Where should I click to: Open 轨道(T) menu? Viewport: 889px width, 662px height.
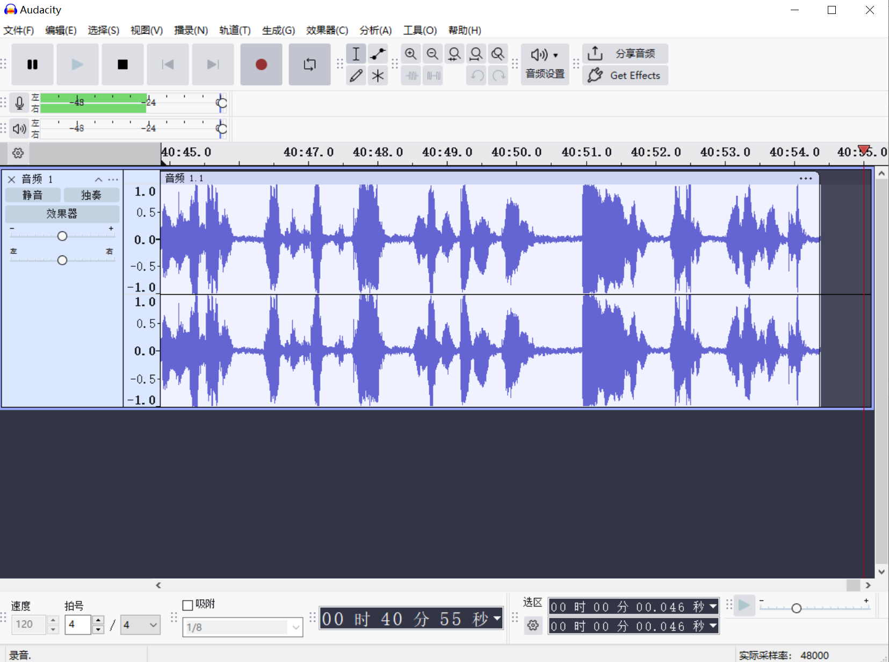235,30
